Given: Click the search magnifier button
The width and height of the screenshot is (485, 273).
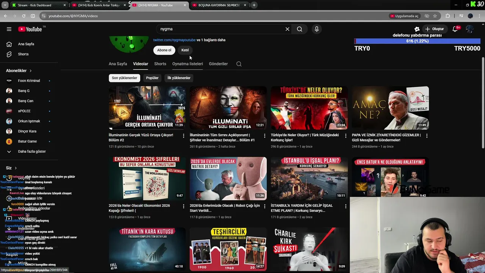Looking at the screenshot, I should tap(300, 29).
